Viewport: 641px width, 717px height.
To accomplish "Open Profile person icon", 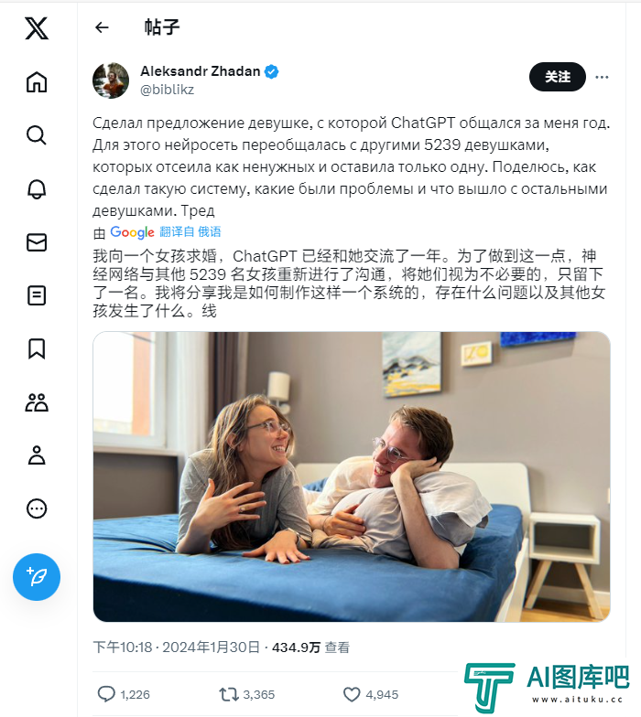I will [37, 455].
